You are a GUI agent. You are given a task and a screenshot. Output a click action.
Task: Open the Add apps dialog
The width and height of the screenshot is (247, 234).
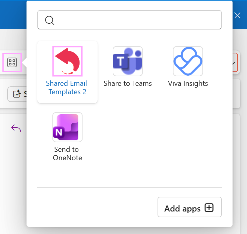[x=189, y=207]
